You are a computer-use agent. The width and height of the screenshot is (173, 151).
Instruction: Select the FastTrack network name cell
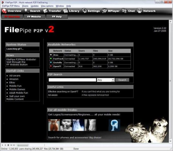58,59
